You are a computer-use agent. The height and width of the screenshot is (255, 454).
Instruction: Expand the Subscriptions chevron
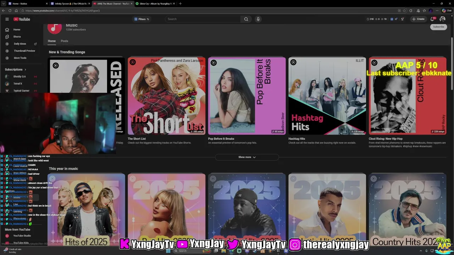pyautogui.click(x=25, y=69)
